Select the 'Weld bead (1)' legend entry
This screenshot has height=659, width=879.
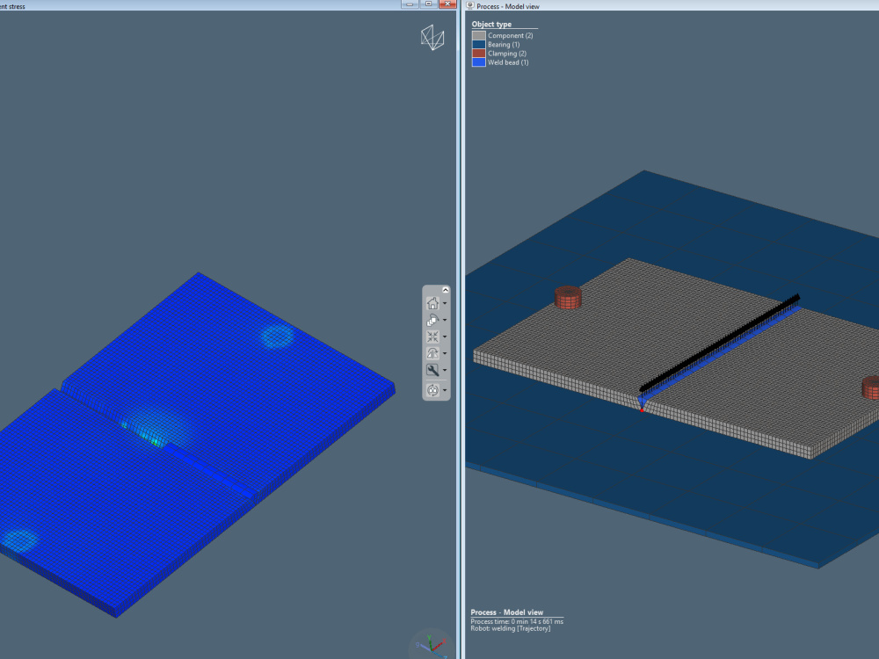(508, 62)
